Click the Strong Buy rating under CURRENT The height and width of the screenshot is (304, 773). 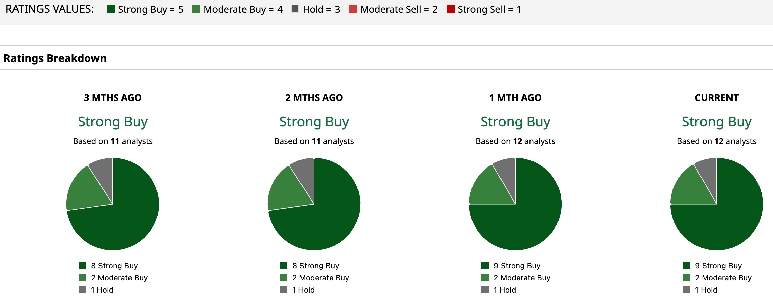pyautogui.click(x=716, y=122)
